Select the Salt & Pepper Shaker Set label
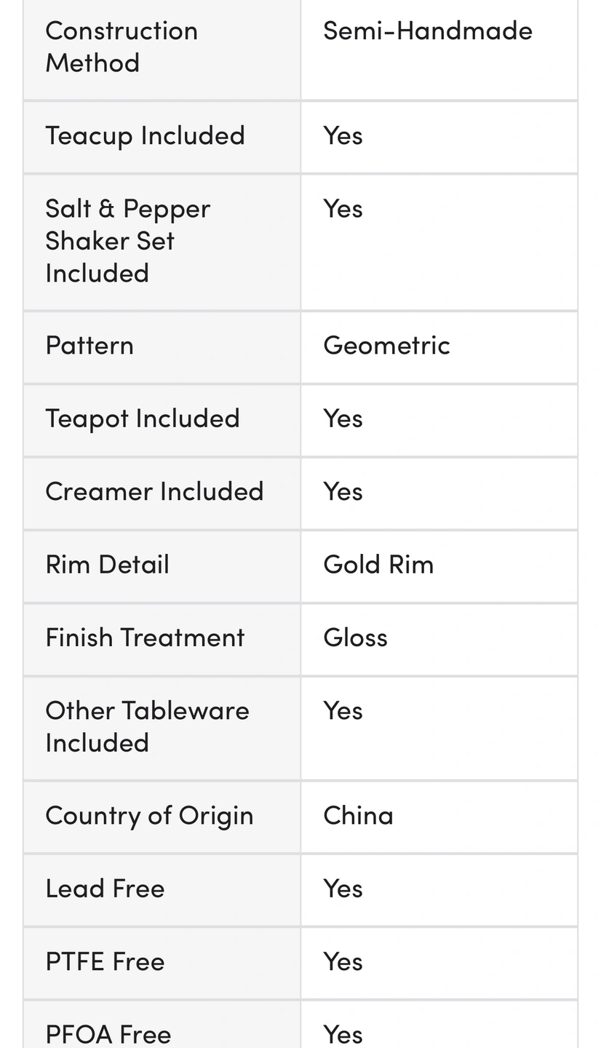Screen dimensions: 601x1048 127,241
